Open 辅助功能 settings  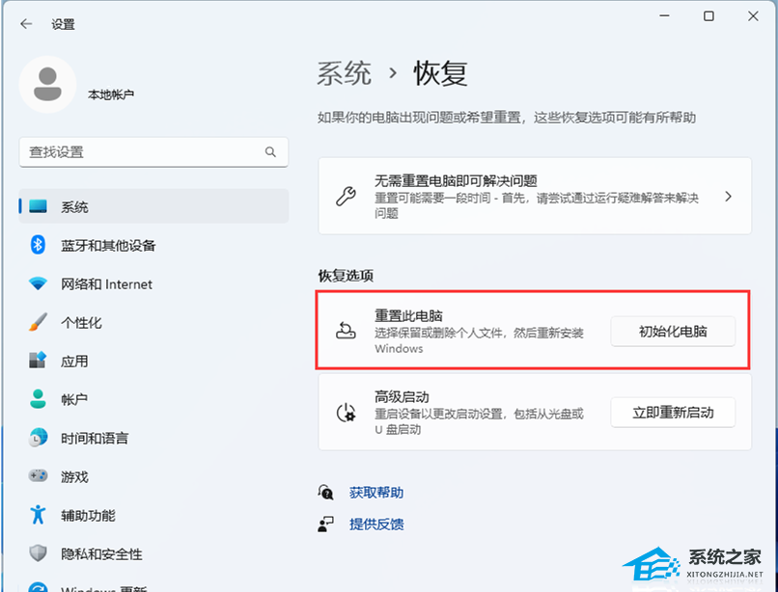[x=153, y=515]
